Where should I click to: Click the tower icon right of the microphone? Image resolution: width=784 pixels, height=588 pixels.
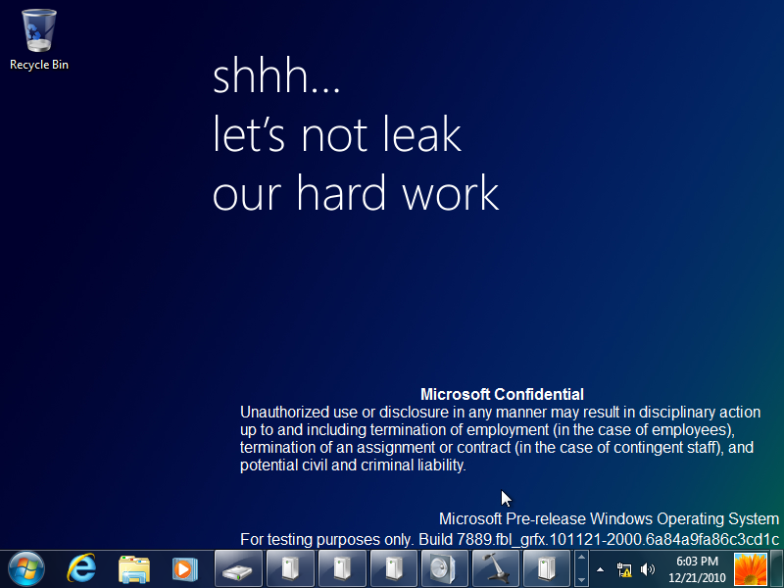pyautogui.click(x=548, y=569)
